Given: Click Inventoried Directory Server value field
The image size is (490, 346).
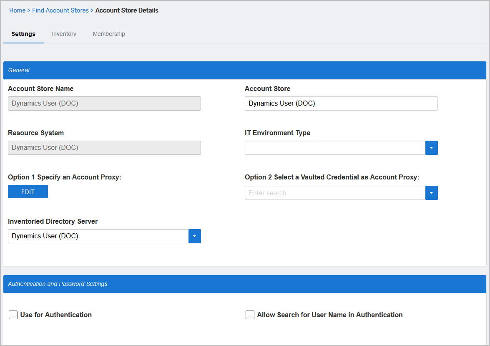Looking at the screenshot, I should (98, 236).
